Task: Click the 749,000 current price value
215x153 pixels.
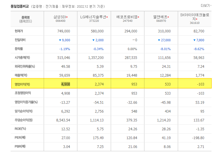Action: [63, 31]
